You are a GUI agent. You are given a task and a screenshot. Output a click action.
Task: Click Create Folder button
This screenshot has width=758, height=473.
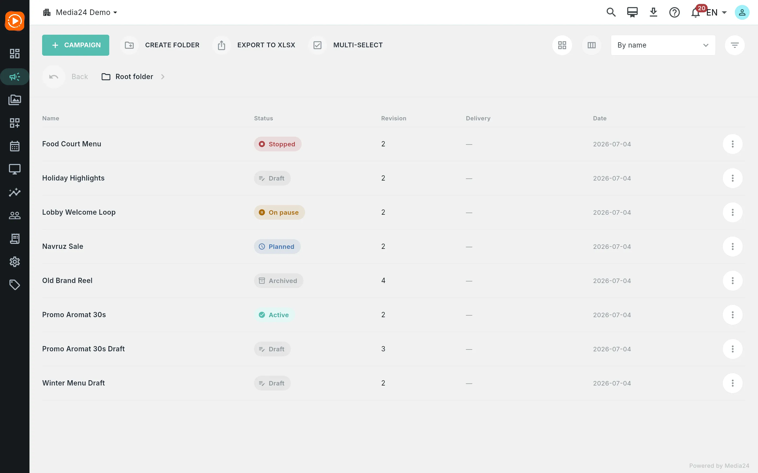point(160,45)
